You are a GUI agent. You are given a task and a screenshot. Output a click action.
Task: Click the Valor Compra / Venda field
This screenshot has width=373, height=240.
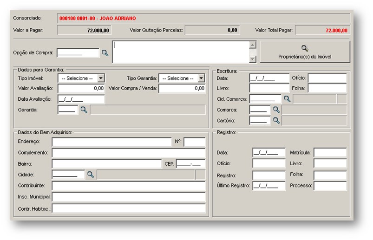[x=182, y=88]
